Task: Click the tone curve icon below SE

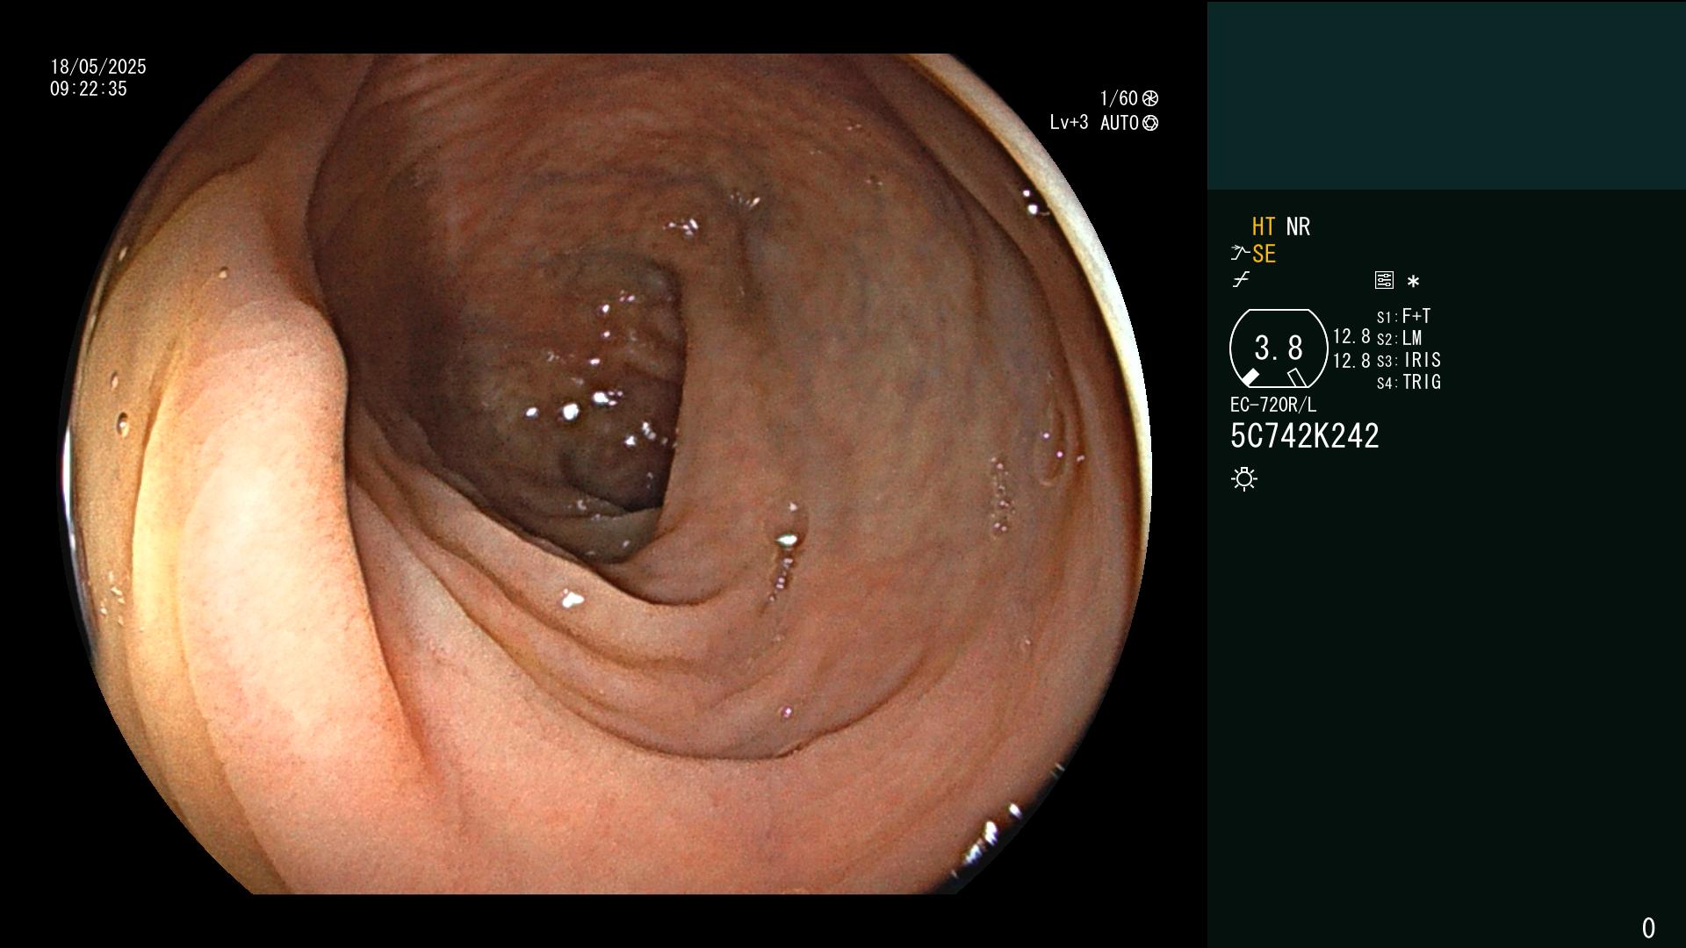Action: click(x=1241, y=280)
